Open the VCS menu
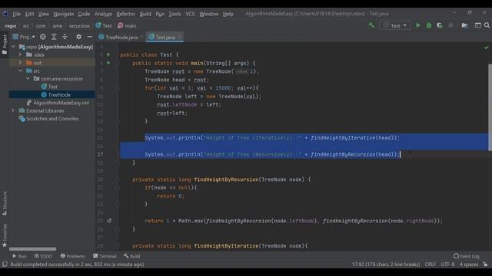The height and width of the screenshot is (276, 492). (190, 14)
